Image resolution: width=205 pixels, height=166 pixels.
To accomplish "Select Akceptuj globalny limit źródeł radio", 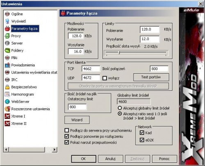I will [x=120, y=108].
